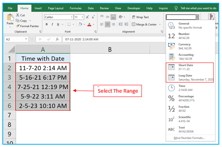Viewport: 222px width, 147px height.
Task: Increase font size with the large A icon
Action: [88, 17]
